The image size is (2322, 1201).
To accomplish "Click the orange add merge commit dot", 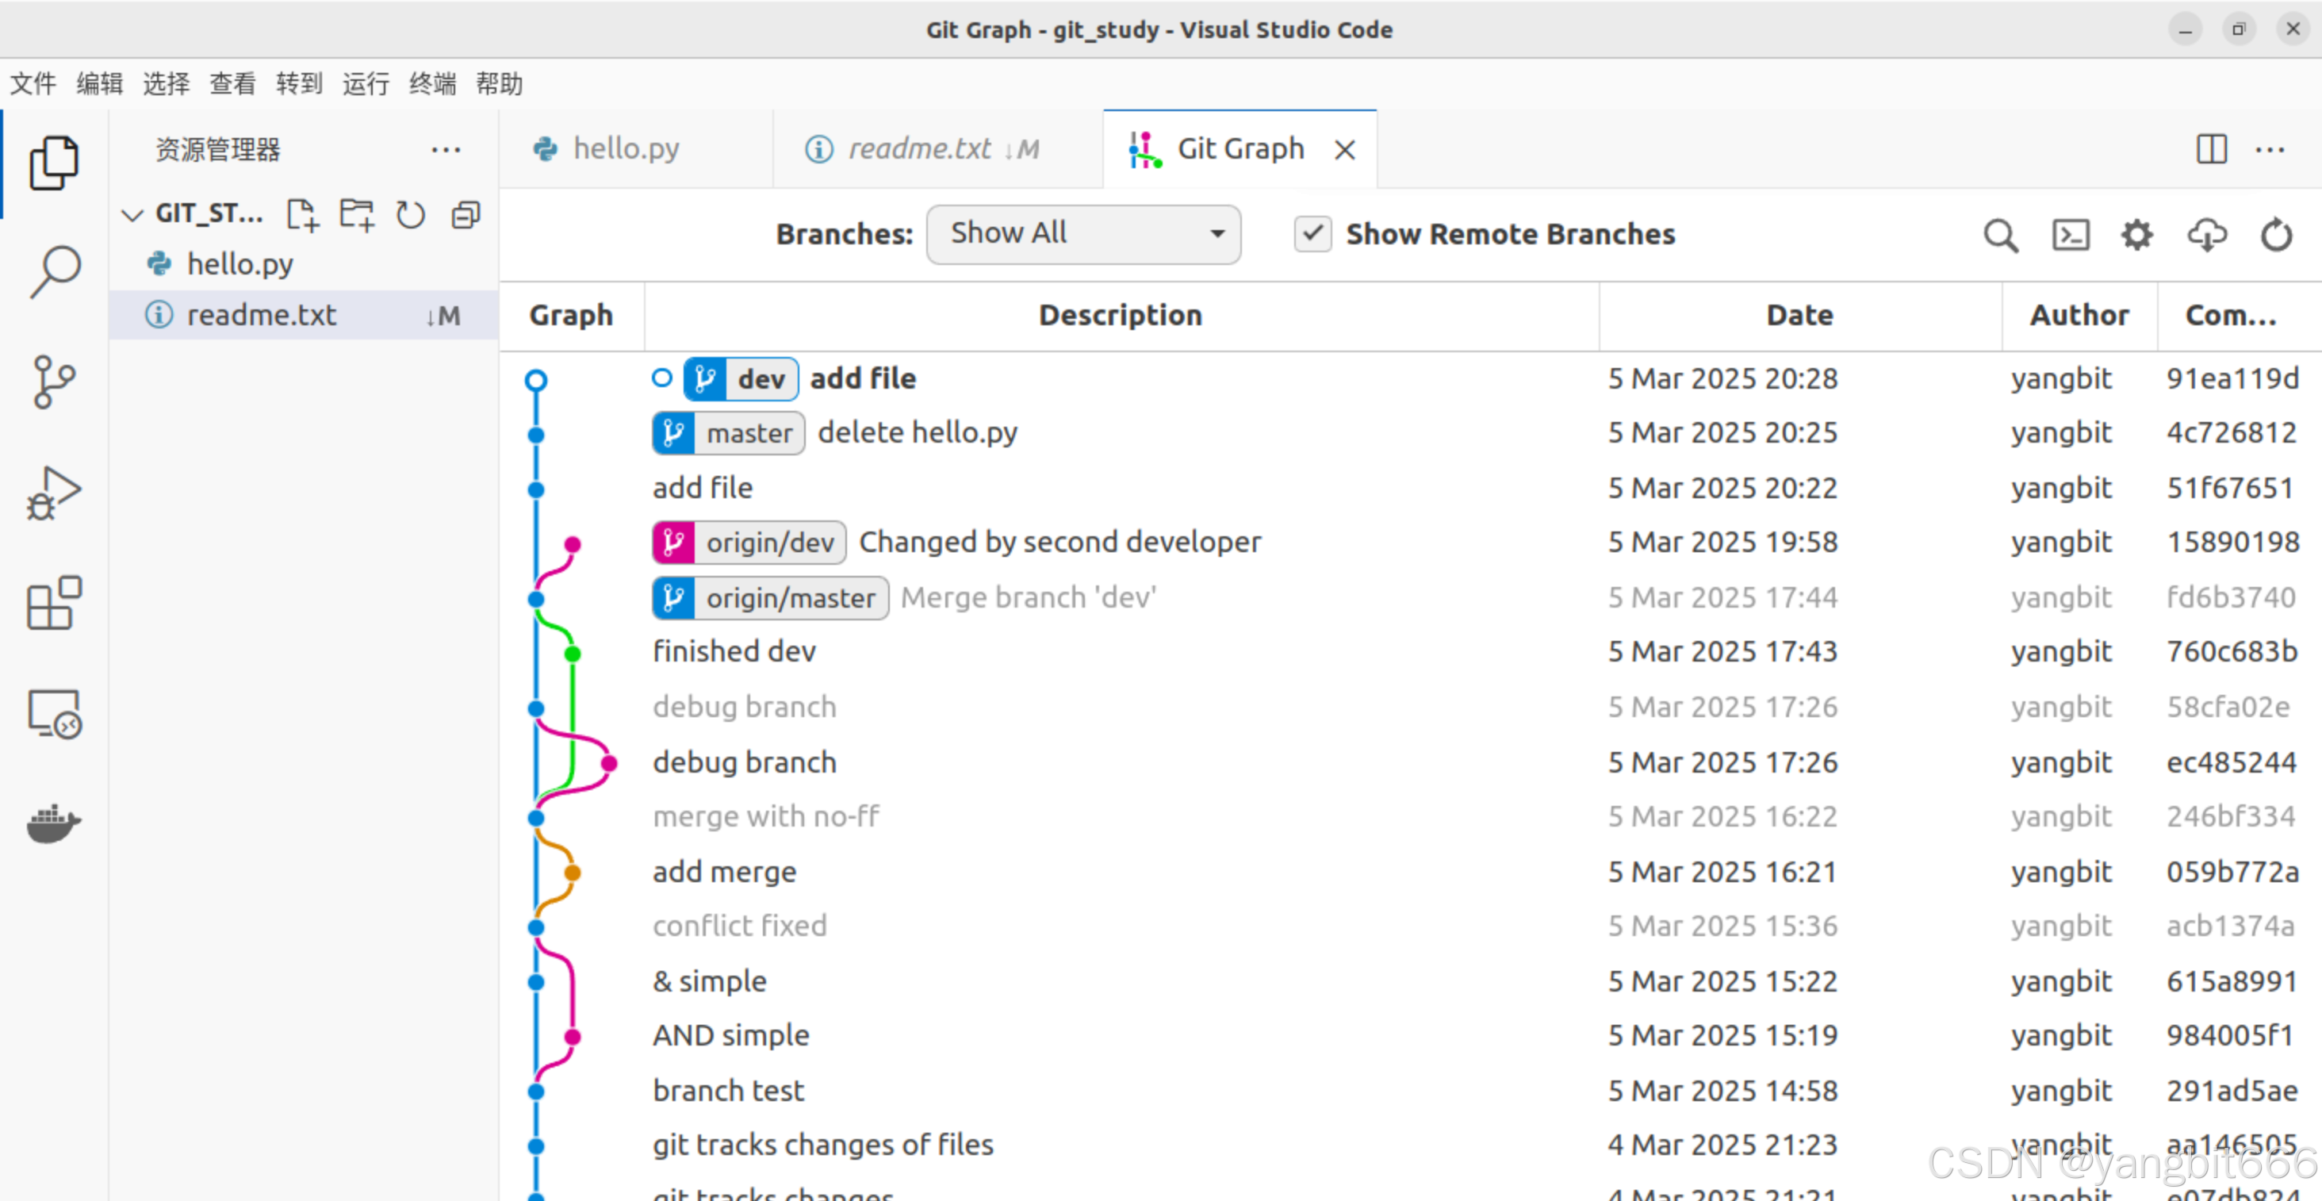I will 573,872.
